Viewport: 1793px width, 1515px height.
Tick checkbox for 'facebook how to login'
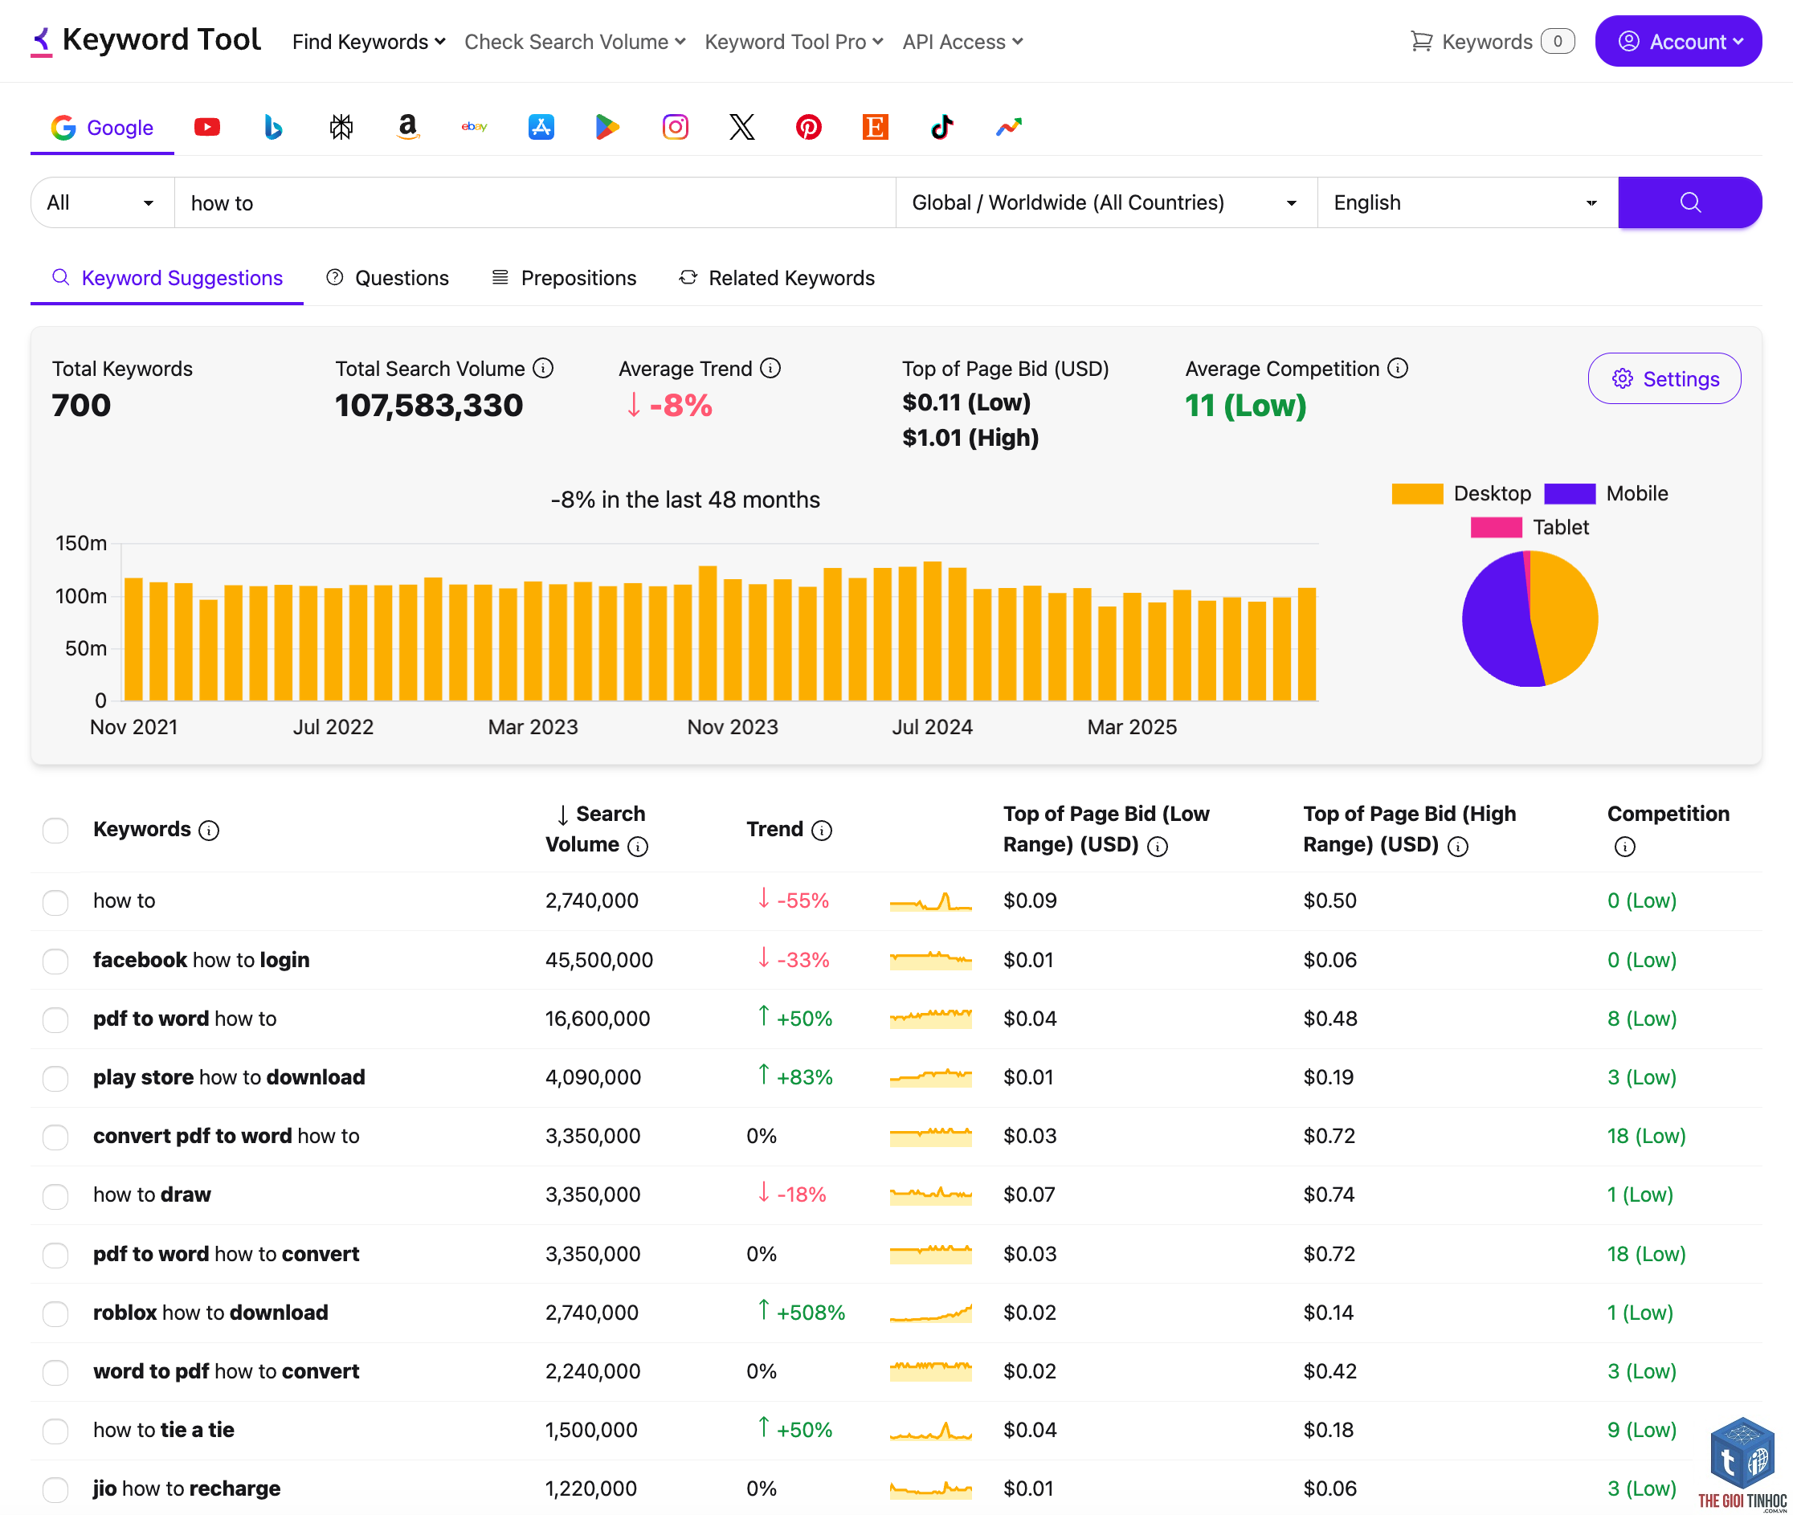tap(55, 960)
